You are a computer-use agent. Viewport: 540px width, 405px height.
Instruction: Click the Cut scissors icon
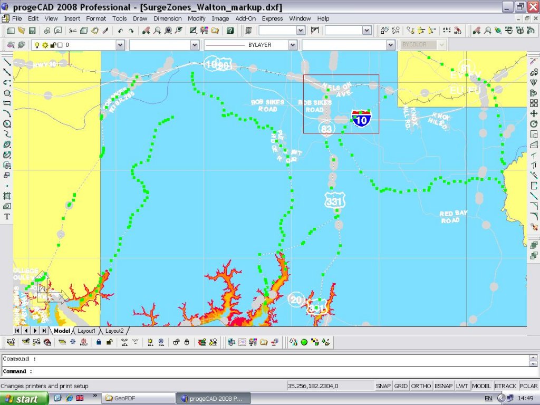(x=73, y=31)
